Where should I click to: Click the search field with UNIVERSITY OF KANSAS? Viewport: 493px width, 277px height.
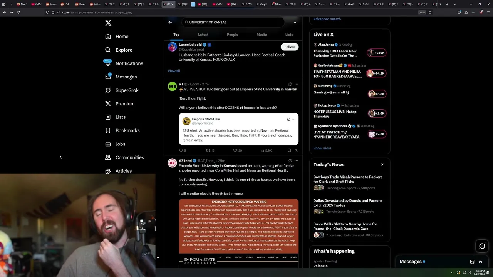point(233,22)
